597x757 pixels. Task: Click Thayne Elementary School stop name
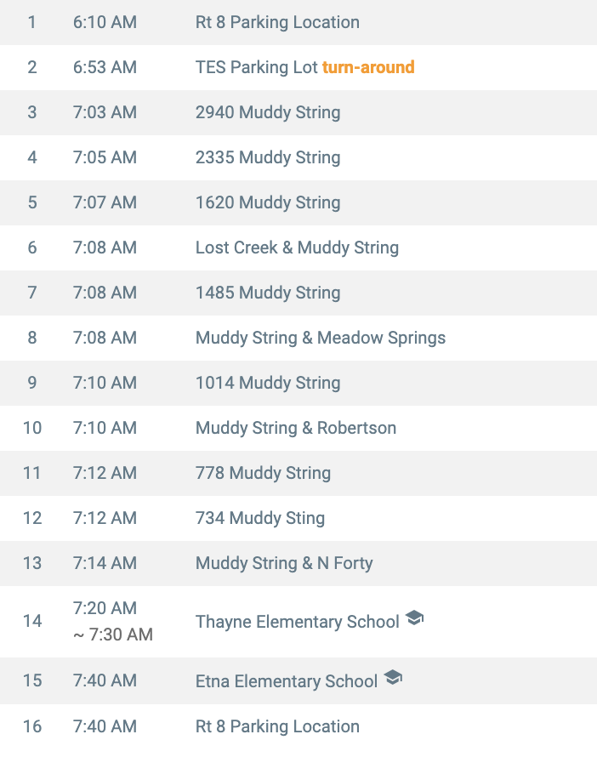tap(298, 622)
